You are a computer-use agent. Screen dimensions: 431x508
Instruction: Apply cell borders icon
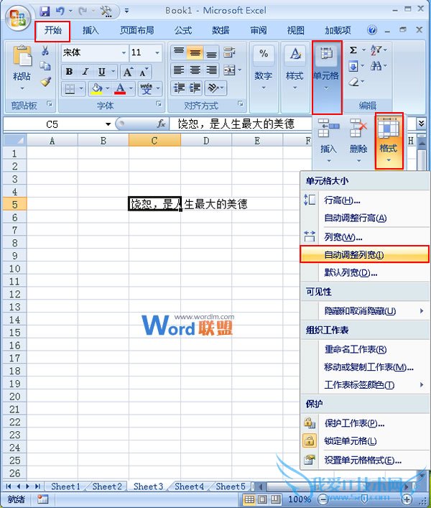pos(70,88)
